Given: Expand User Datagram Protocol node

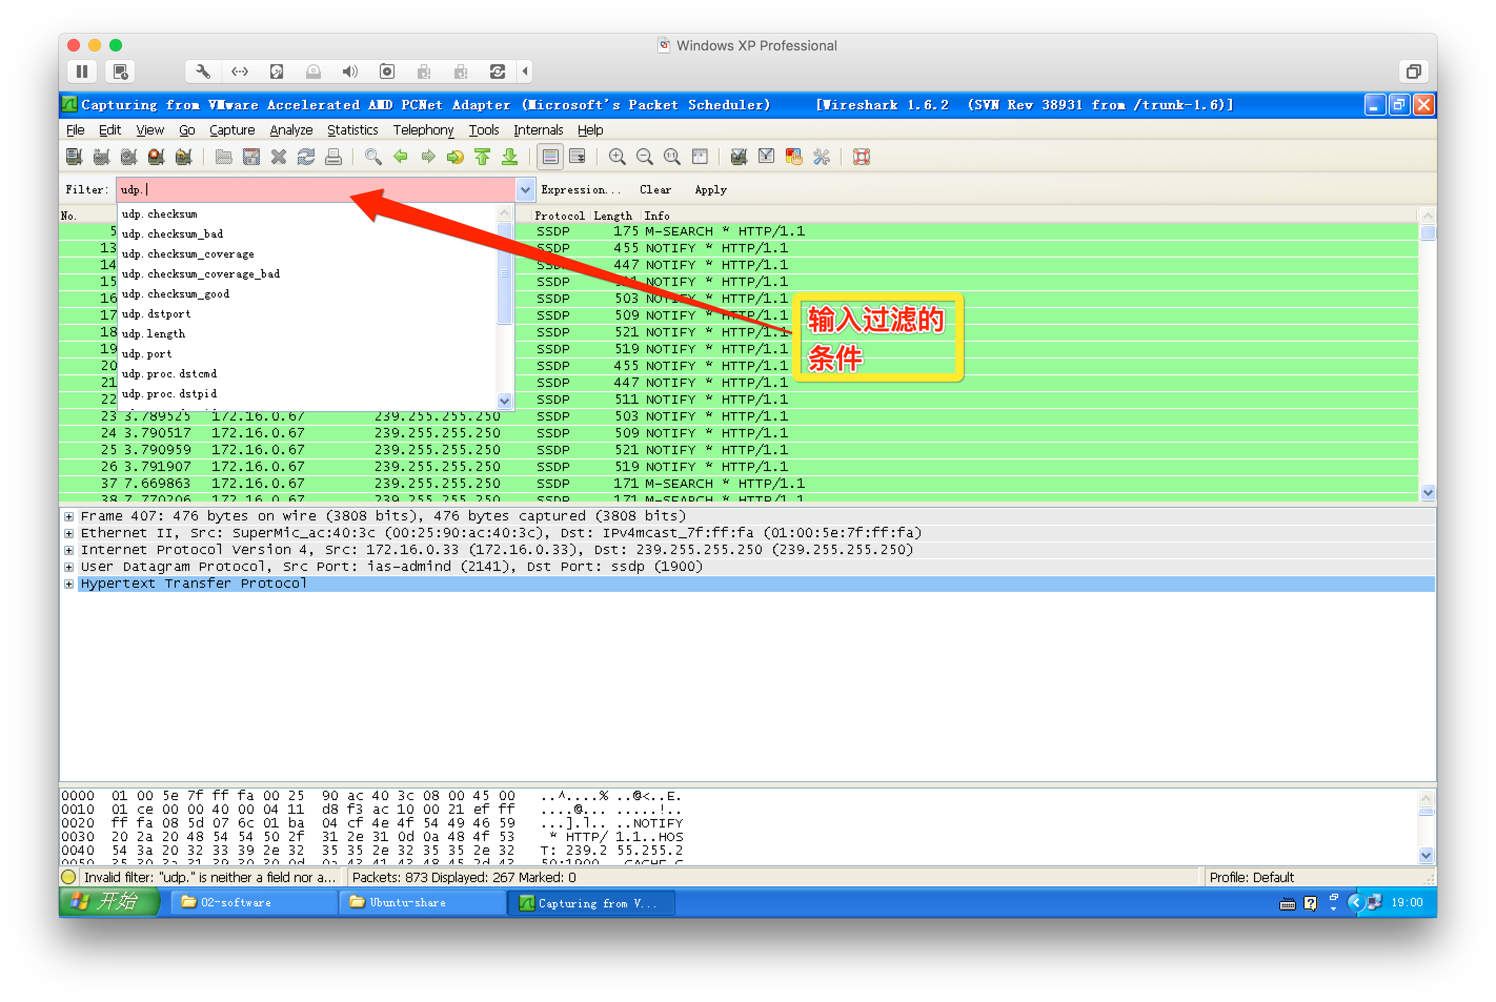Looking at the screenshot, I should tap(69, 567).
